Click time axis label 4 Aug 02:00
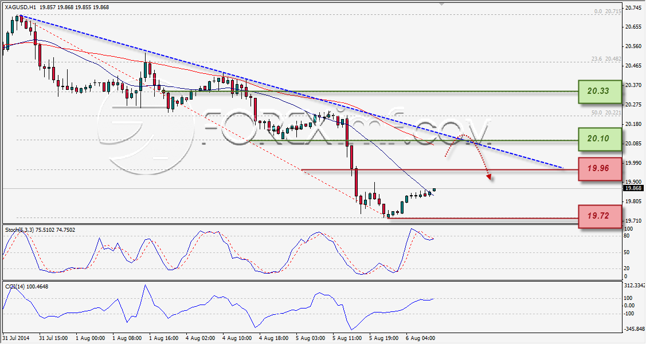The height and width of the screenshot is (344, 646). tap(200, 338)
